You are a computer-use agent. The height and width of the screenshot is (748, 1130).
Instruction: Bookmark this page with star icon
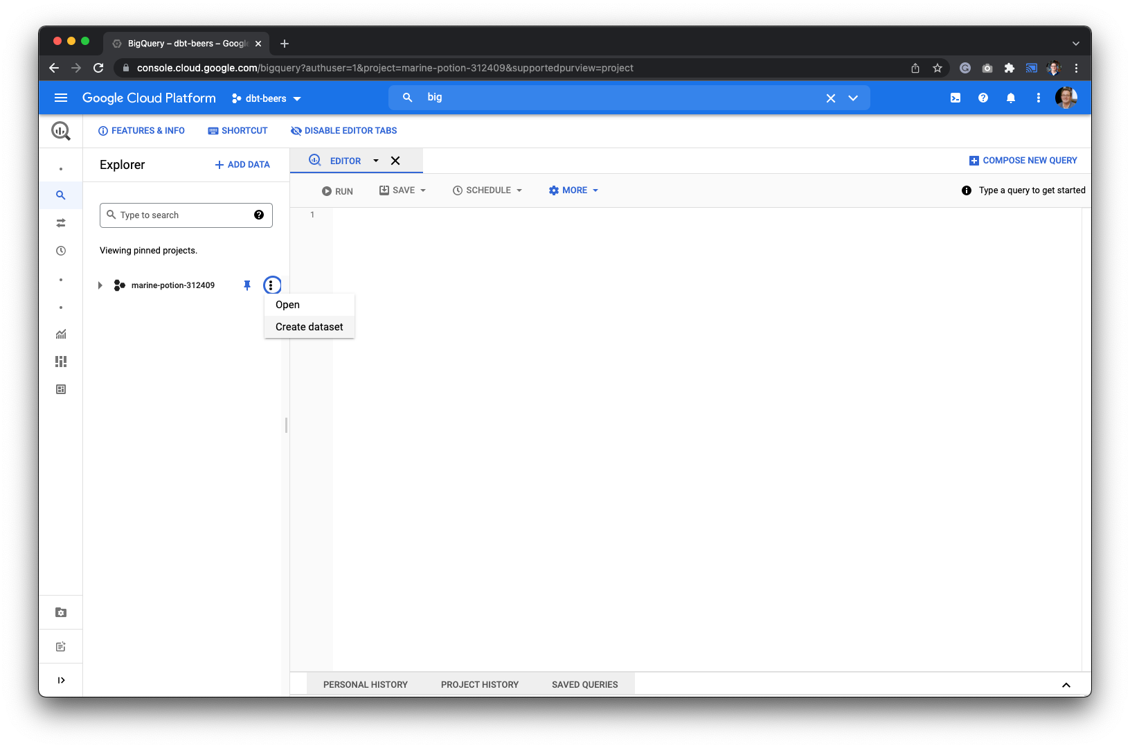pos(938,68)
